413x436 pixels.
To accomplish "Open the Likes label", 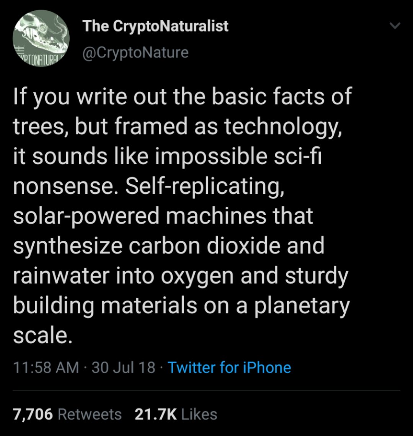I will tap(199, 414).
